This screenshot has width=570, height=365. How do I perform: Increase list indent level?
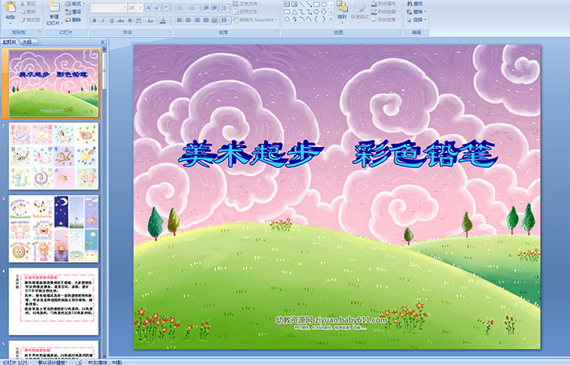pyautogui.click(x=214, y=8)
